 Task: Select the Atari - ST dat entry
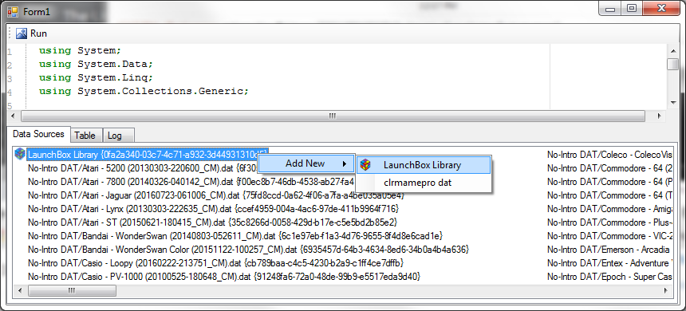tap(212, 222)
